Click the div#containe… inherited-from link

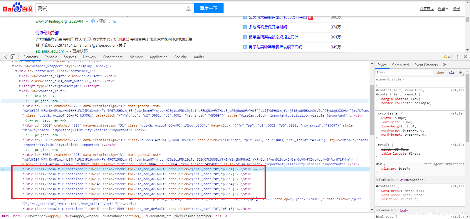click(413, 180)
